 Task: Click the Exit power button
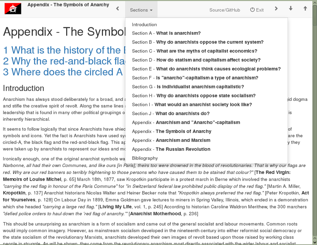[x=257, y=10]
